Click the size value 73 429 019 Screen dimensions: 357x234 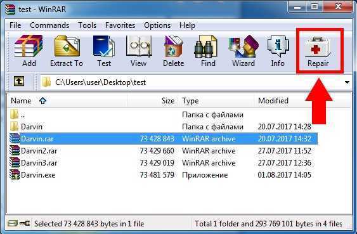pos(157,163)
